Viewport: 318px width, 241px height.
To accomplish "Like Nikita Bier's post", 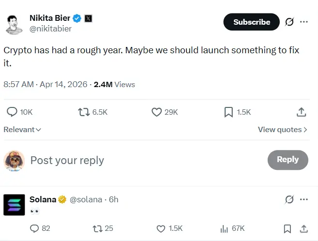I will point(156,112).
